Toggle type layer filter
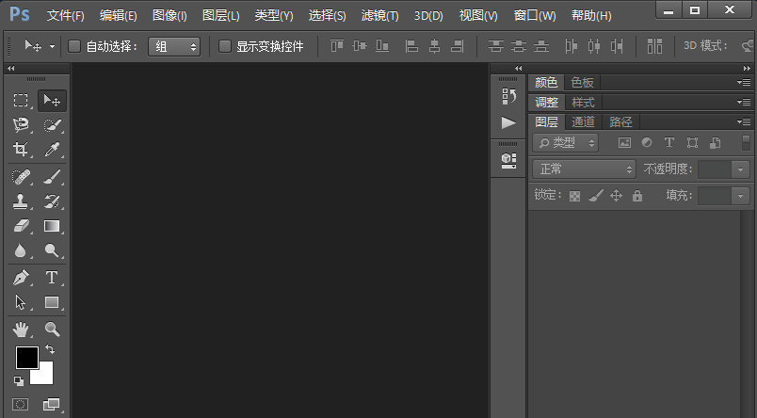 point(669,142)
